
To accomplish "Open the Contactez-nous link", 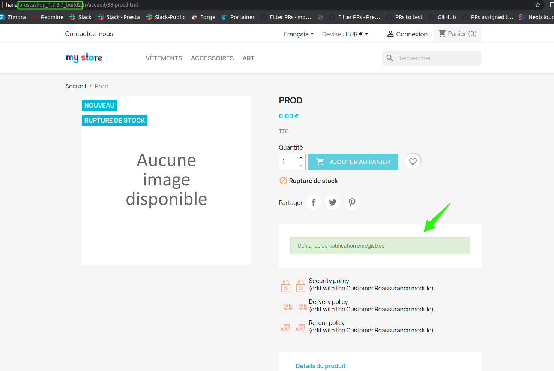I will (x=89, y=33).
